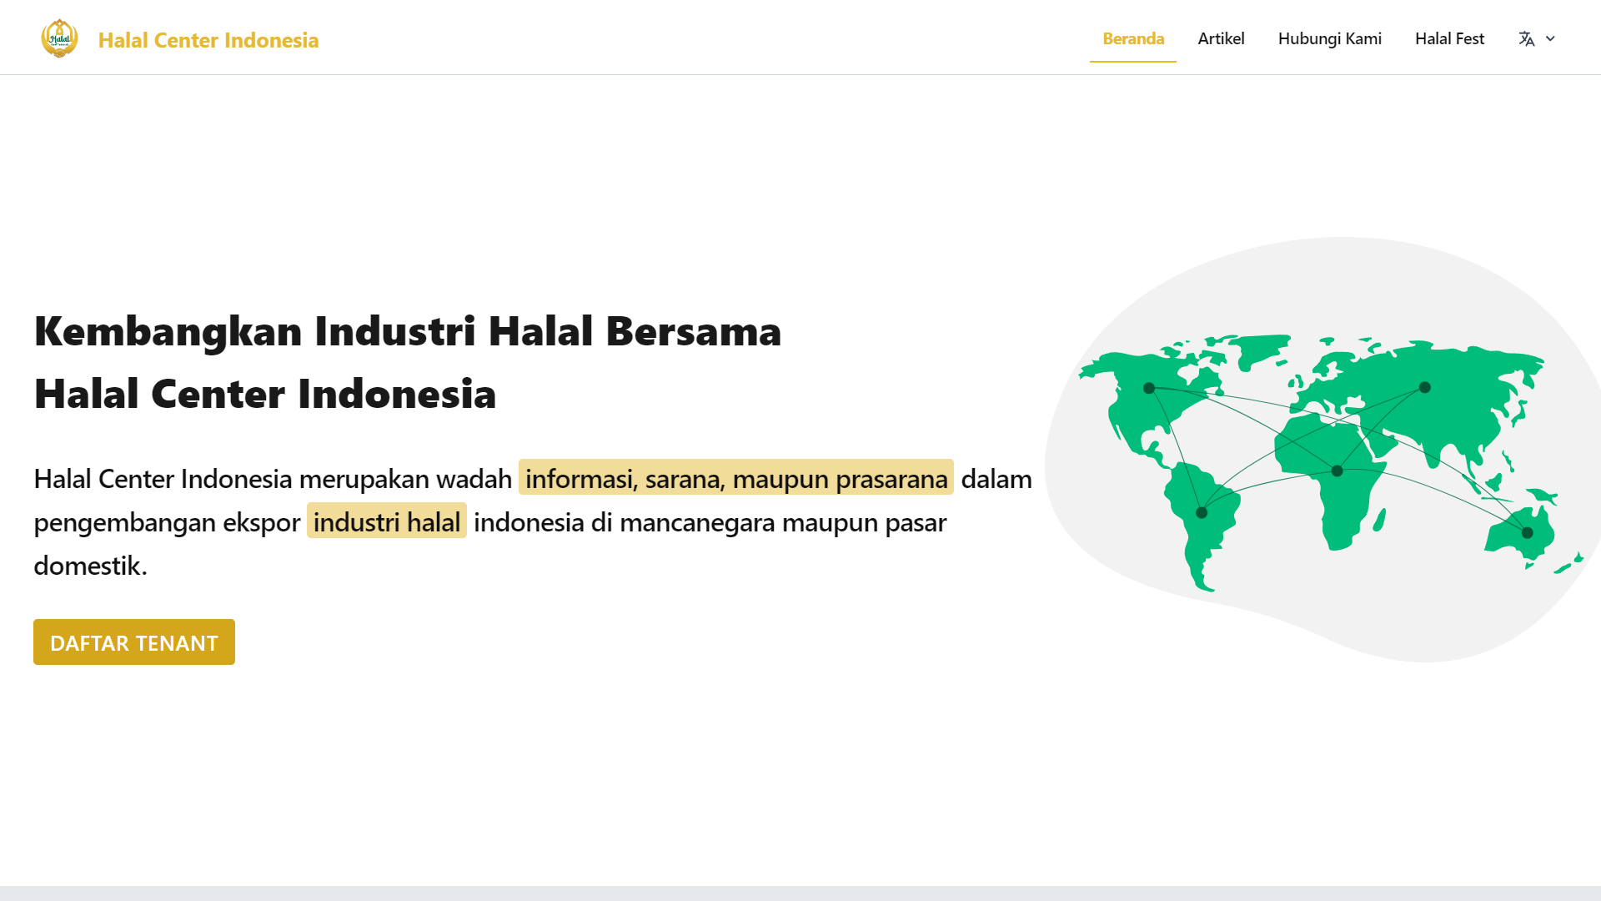1601x901 pixels.
Task: Switch to the Artikel tab
Action: coord(1221,38)
